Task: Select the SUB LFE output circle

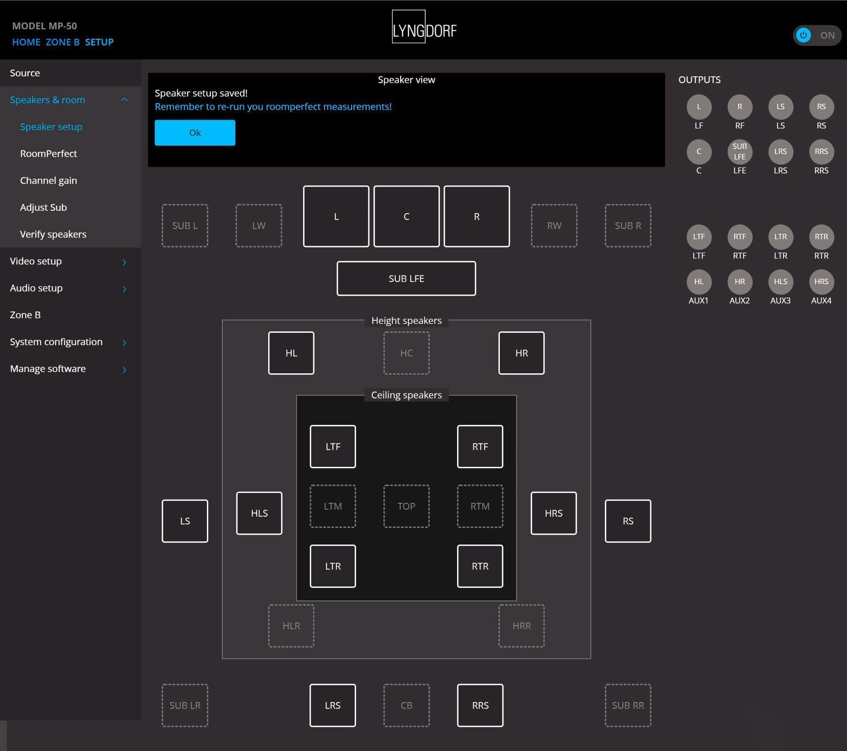Action: tap(739, 152)
